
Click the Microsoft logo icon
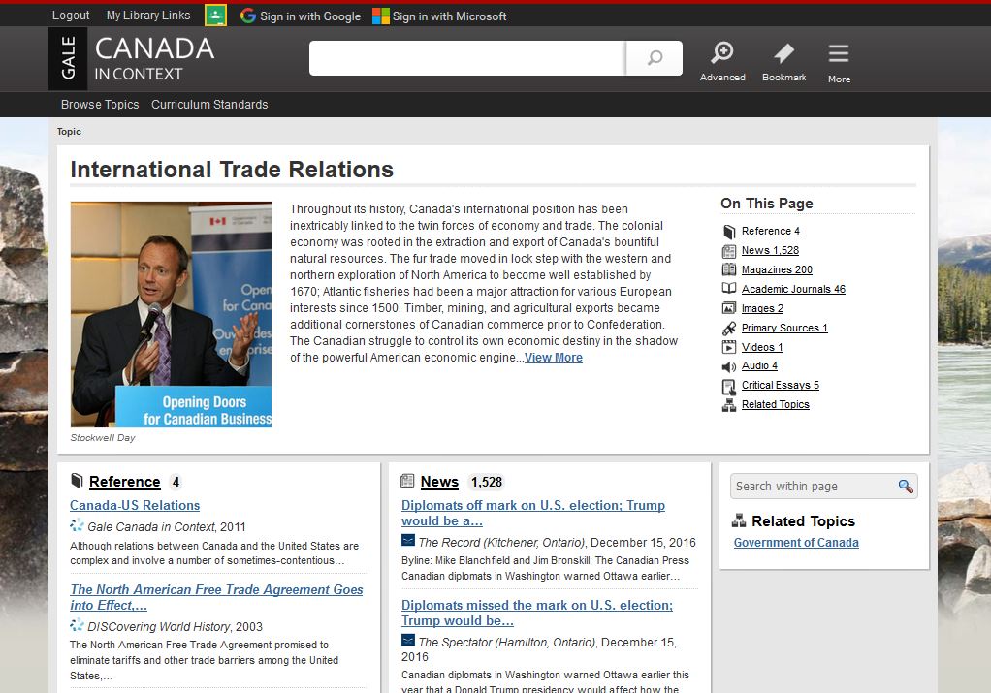click(380, 16)
